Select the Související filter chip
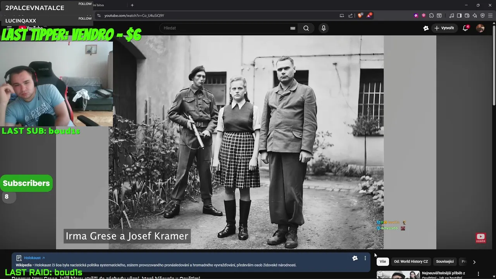Viewport: 496px width, 279px height. coord(445,262)
